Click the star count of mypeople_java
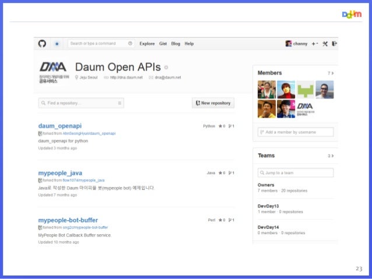Image resolution: width=372 pixels, height=279 pixels. [x=222, y=173]
